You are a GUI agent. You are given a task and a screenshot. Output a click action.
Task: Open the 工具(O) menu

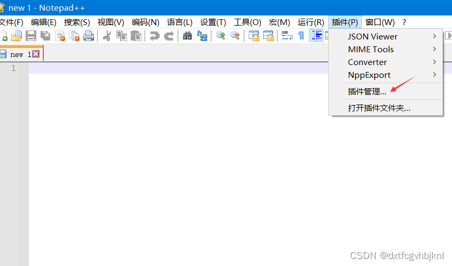click(x=247, y=22)
